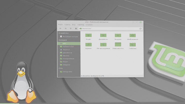185x104 pixels.
Task: Open the Документы folder in the main pane
Action: (x=103, y=37)
